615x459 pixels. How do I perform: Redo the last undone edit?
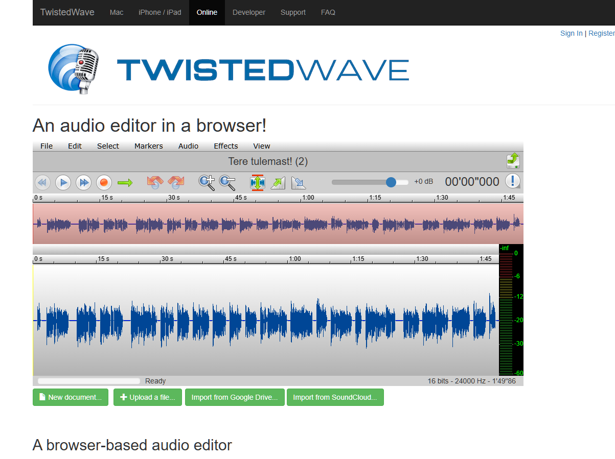tap(176, 182)
